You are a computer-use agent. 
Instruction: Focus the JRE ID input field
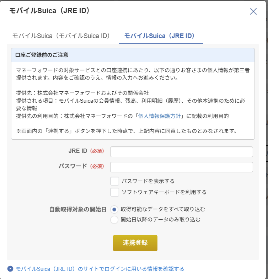click(182, 152)
